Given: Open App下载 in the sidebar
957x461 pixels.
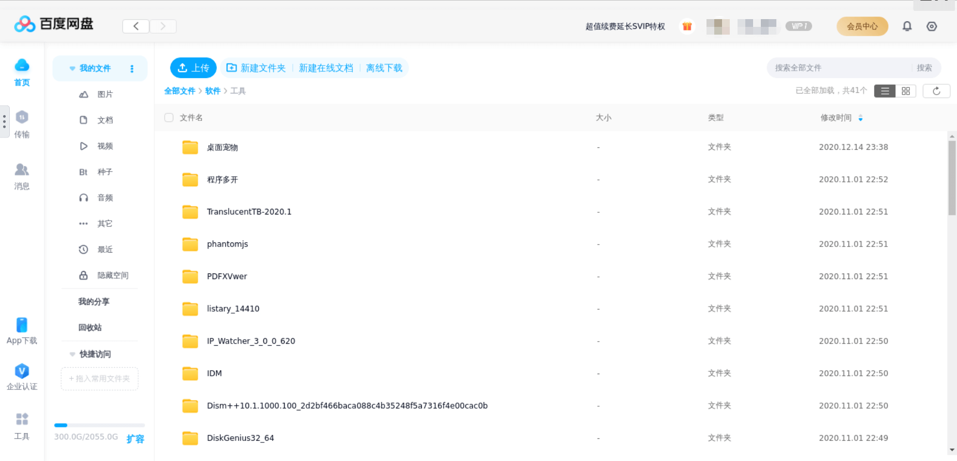Looking at the screenshot, I should click(x=22, y=331).
